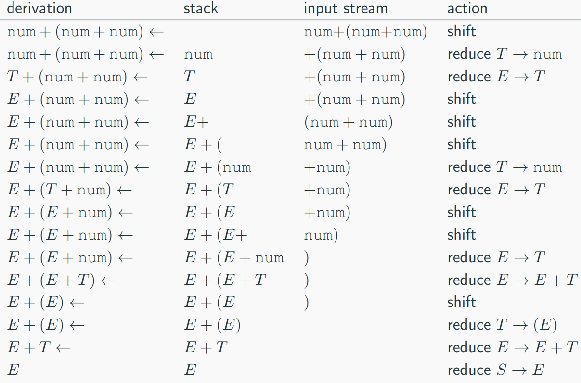581x383 pixels.
Task: Click the stack cell "E + (E+"
Action: point(216,235)
